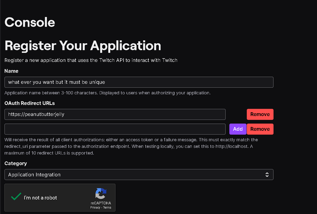This screenshot has width=317, height=214.
Task: Open the Application Integration category dropdown
Action: tap(139, 175)
